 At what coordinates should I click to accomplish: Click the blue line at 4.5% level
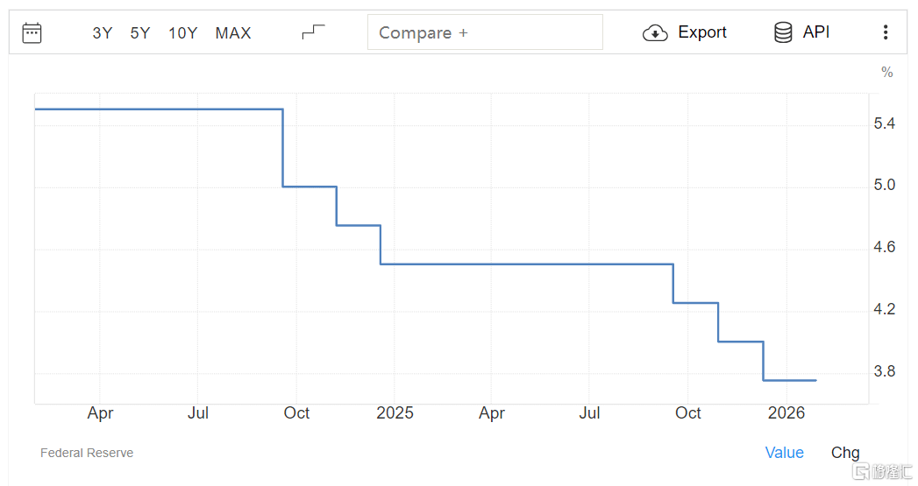click(x=526, y=264)
